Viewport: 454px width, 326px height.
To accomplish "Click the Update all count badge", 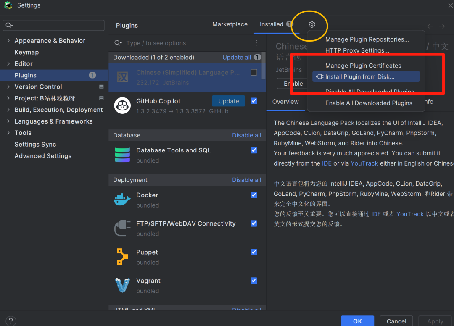I will (257, 57).
